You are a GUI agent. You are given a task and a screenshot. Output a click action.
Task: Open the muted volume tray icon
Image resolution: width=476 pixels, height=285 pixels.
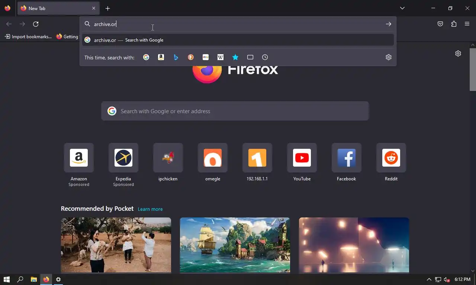[447, 279]
